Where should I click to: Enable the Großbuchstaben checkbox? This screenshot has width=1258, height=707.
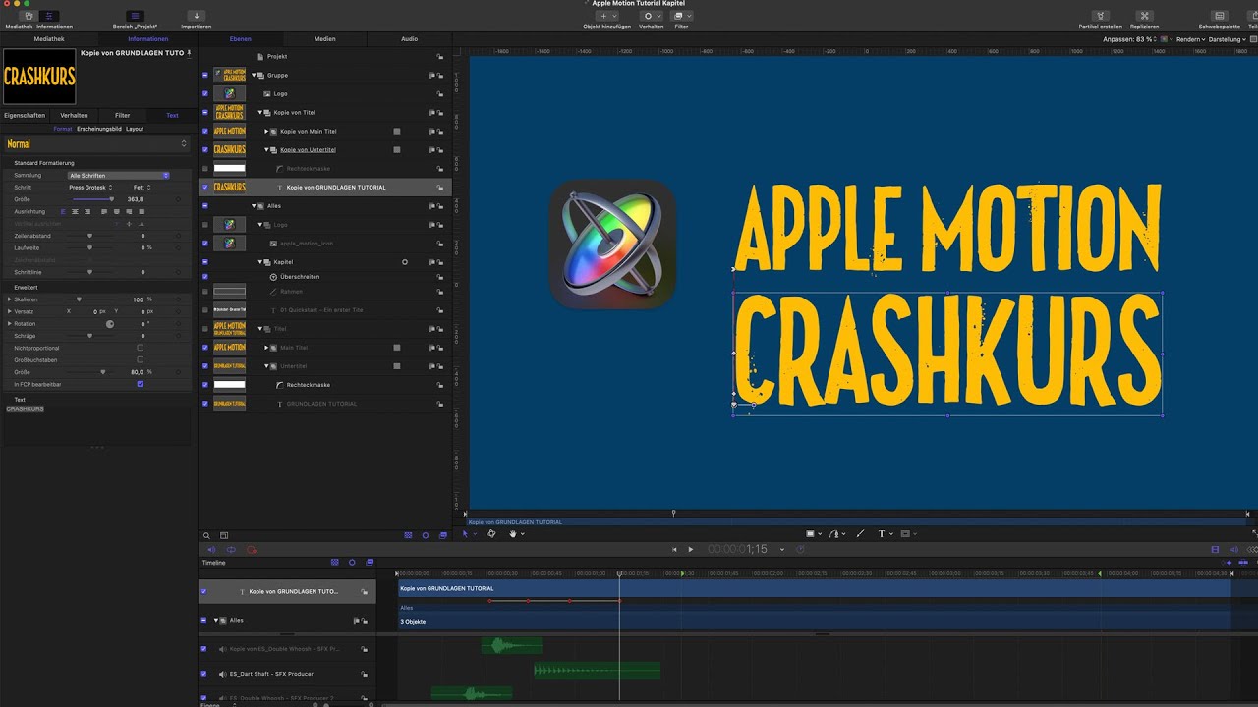pos(140,359)
